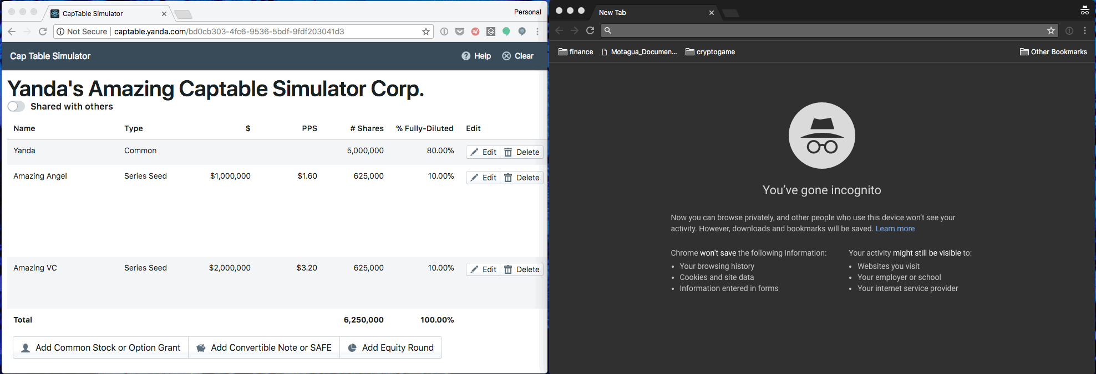The width and height of the screenshot is (1096, 374).
Task: Click the % Fully-Diluted column header
Action: point(425,128)
